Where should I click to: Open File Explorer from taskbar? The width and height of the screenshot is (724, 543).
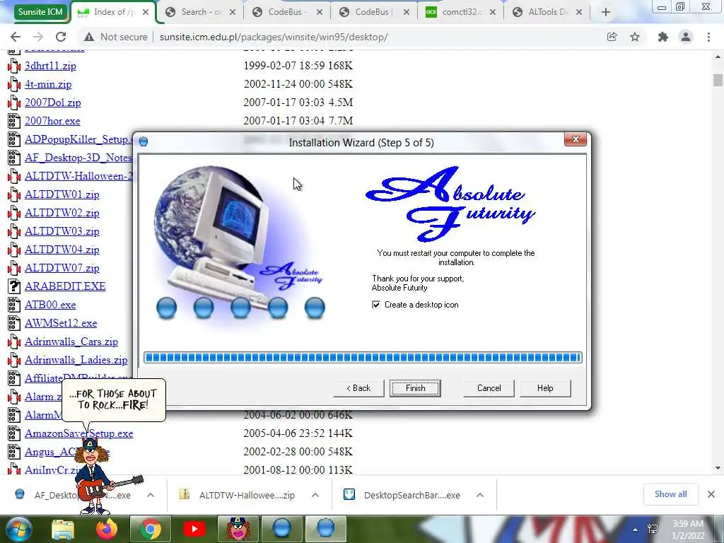pos(63,529)
